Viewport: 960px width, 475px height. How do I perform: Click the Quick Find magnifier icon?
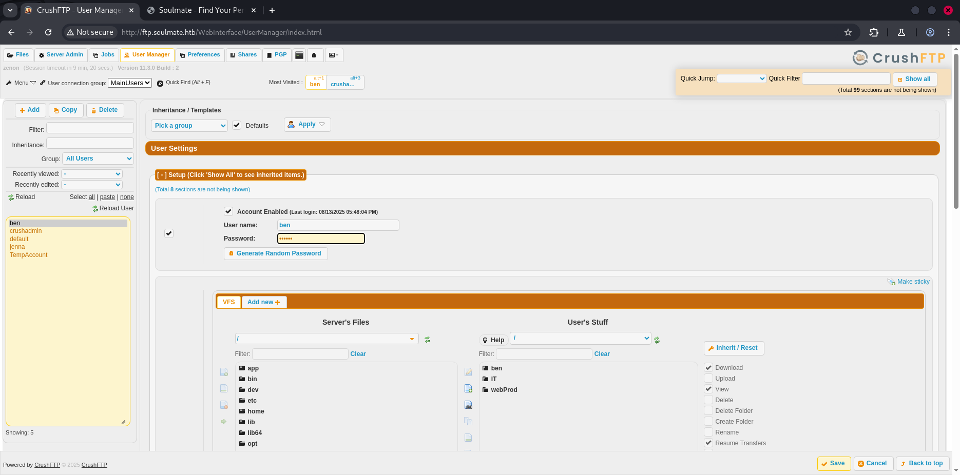[160, 83]
